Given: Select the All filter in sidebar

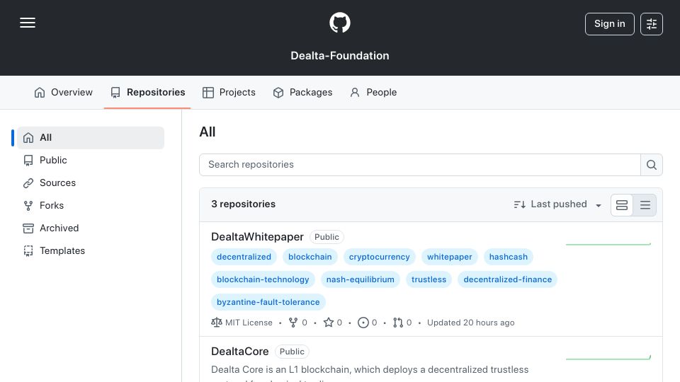Looking at the screenshot, I should pyautogui.click(x=91, y=138).
